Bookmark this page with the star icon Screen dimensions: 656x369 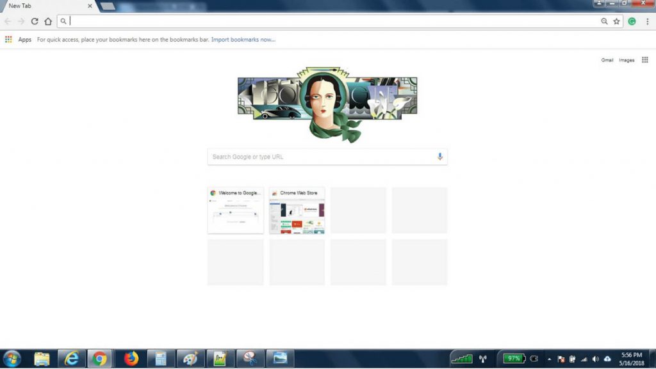click(x=616, y=21)
